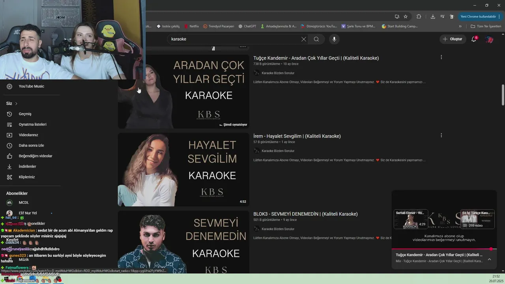Image resolution: width=505 pixels, height=284 pixels.
Task: Start voice search with microphone icon
Action: coord(334,39)
